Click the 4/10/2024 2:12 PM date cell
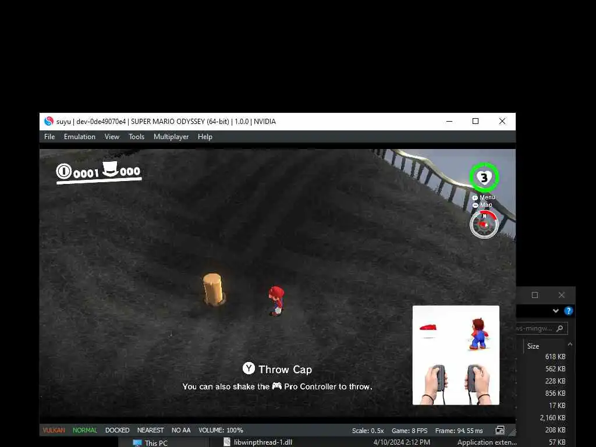Image resolution: width=596 pixels, height=447 pixels. 402,442
